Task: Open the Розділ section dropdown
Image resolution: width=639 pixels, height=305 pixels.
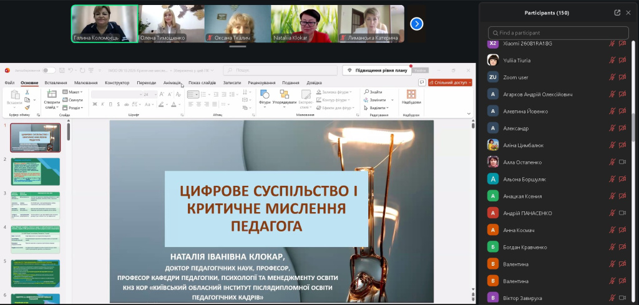Action: click(72, 108)
